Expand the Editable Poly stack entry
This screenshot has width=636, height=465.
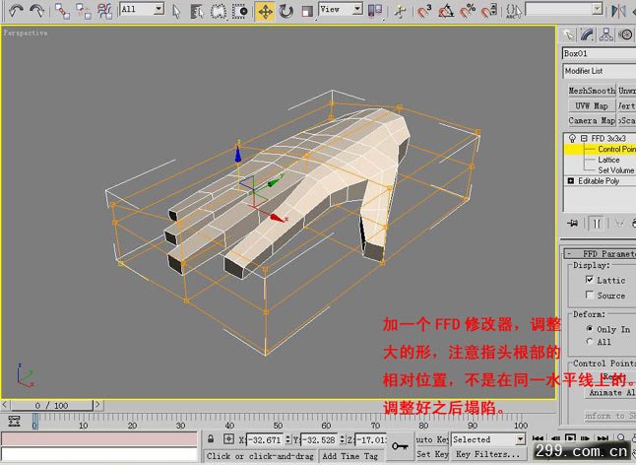click(x=571, y=181)
